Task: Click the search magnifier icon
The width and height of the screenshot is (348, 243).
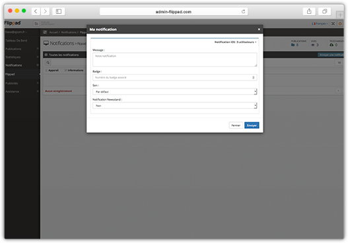Action: coord(48,63)
